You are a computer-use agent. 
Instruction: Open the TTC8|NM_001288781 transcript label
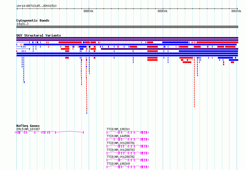click(121, 143)
